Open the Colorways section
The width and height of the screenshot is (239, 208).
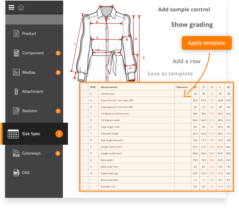(31, 153)
